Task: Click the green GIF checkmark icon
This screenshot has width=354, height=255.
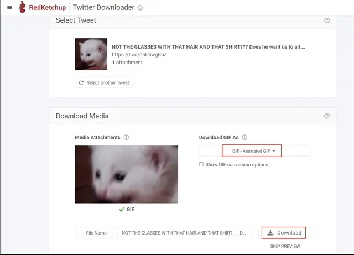Action: click(x=122, y=210)
